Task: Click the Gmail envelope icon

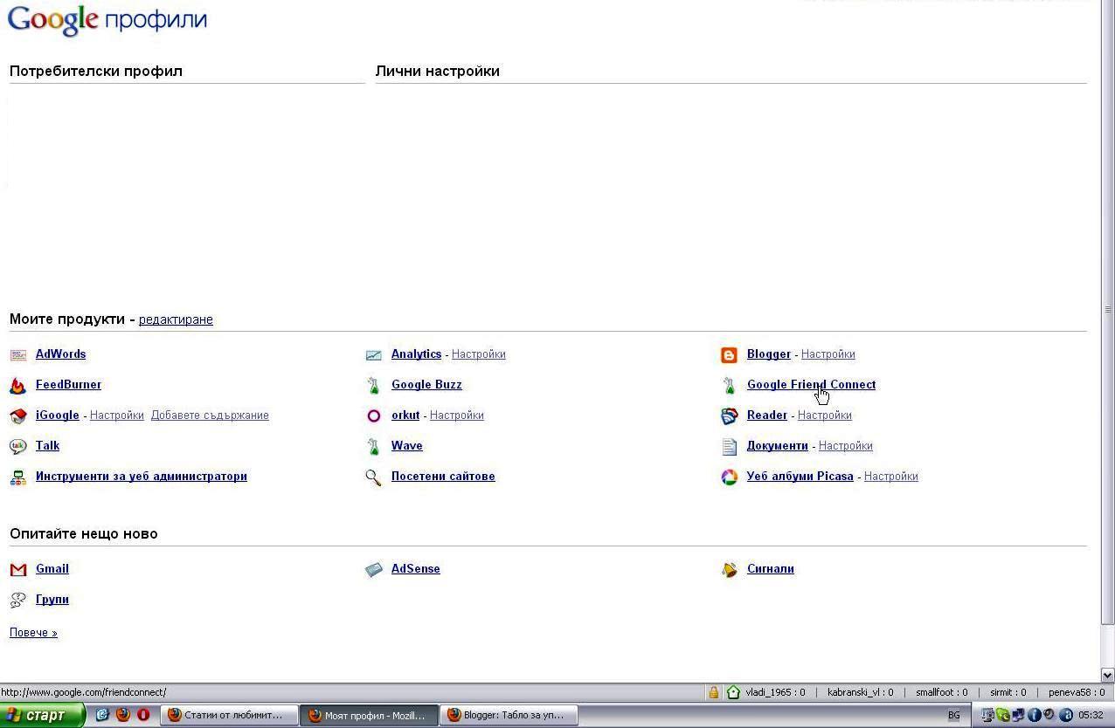Action: (18, 569)
